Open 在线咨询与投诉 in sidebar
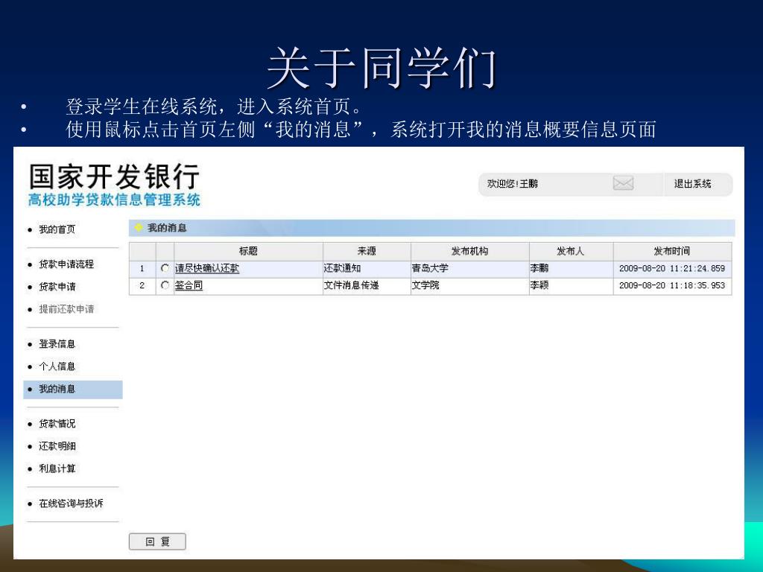 (71, 503)
